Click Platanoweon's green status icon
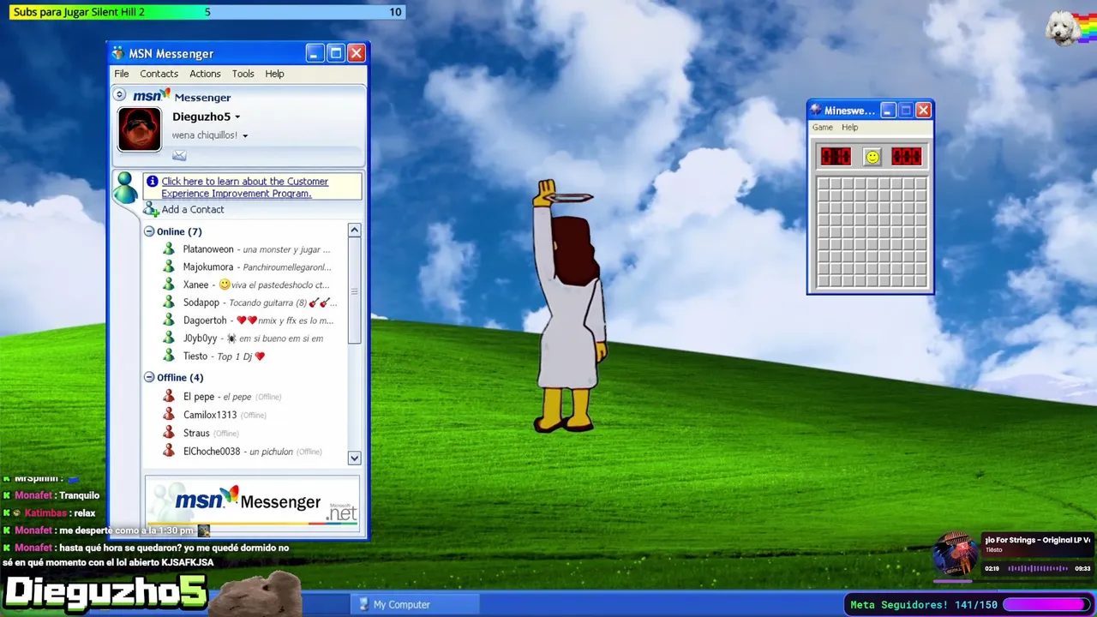1097x617 pixels. (169, 249)
